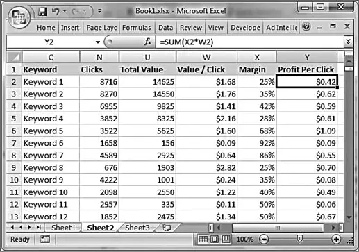Close the workbook window in the ribbon

click(347, 26)
